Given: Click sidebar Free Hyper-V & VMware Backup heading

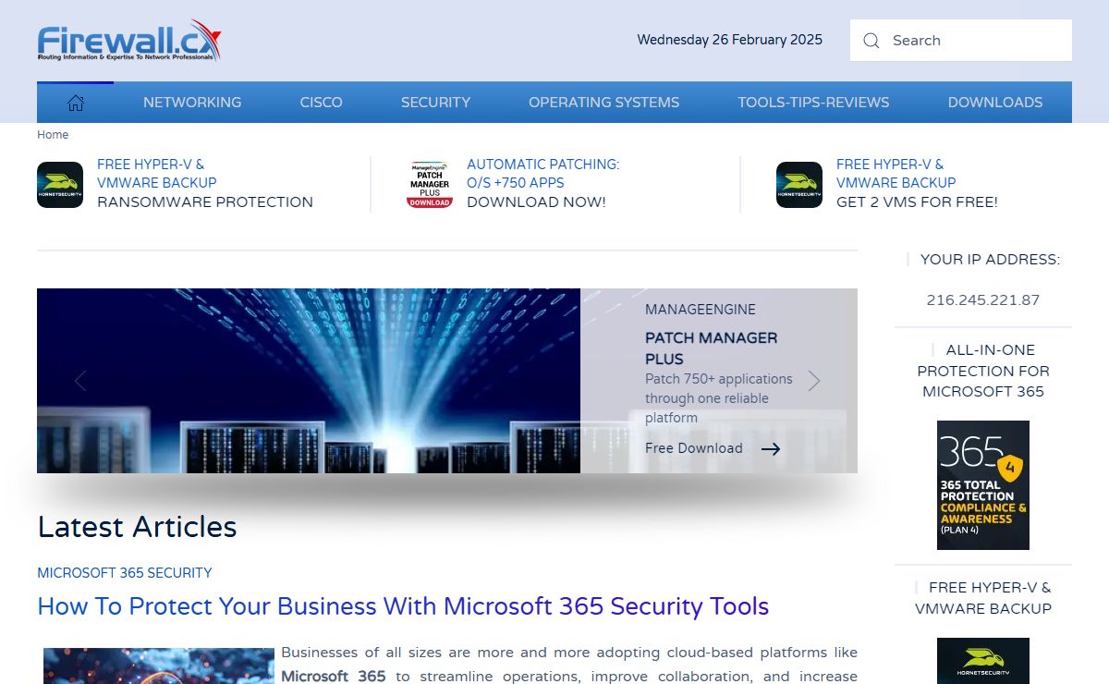Looking at the screenshot, I should (983, 598).
